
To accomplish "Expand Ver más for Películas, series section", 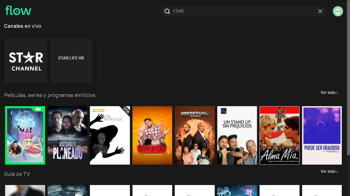I will coord(329,93).
